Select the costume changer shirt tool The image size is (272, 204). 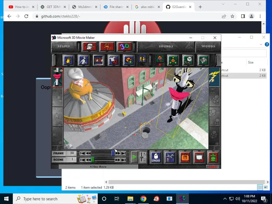click(113, 60)
